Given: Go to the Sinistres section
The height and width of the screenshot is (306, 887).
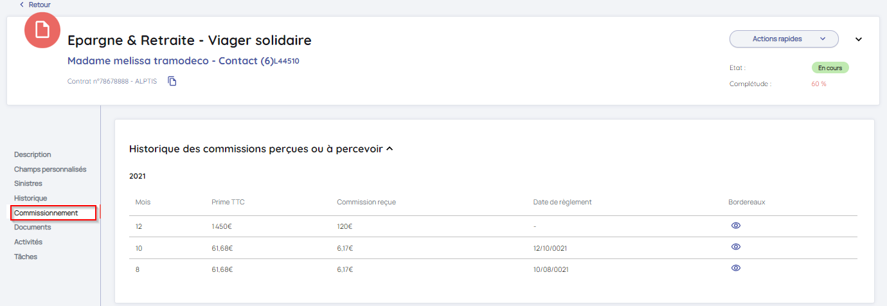Looking at the screenshot, I should [28, 183].
